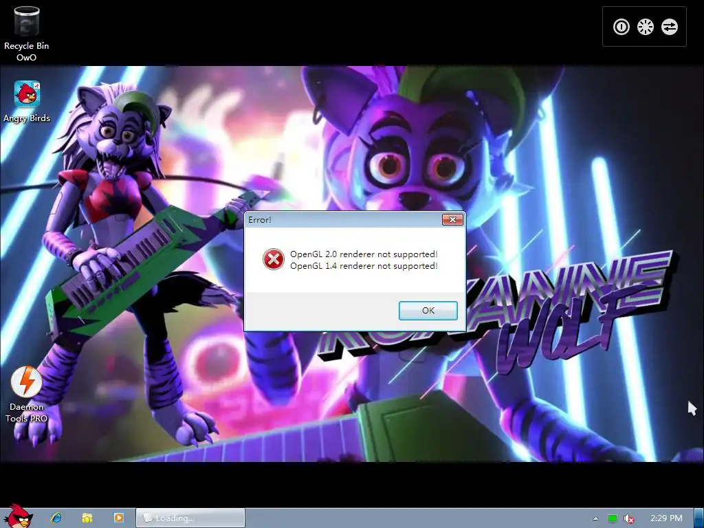Open the Daemon Tools PRO shortcut
This screenshot has height=528, width=704.
click(27, 395)
